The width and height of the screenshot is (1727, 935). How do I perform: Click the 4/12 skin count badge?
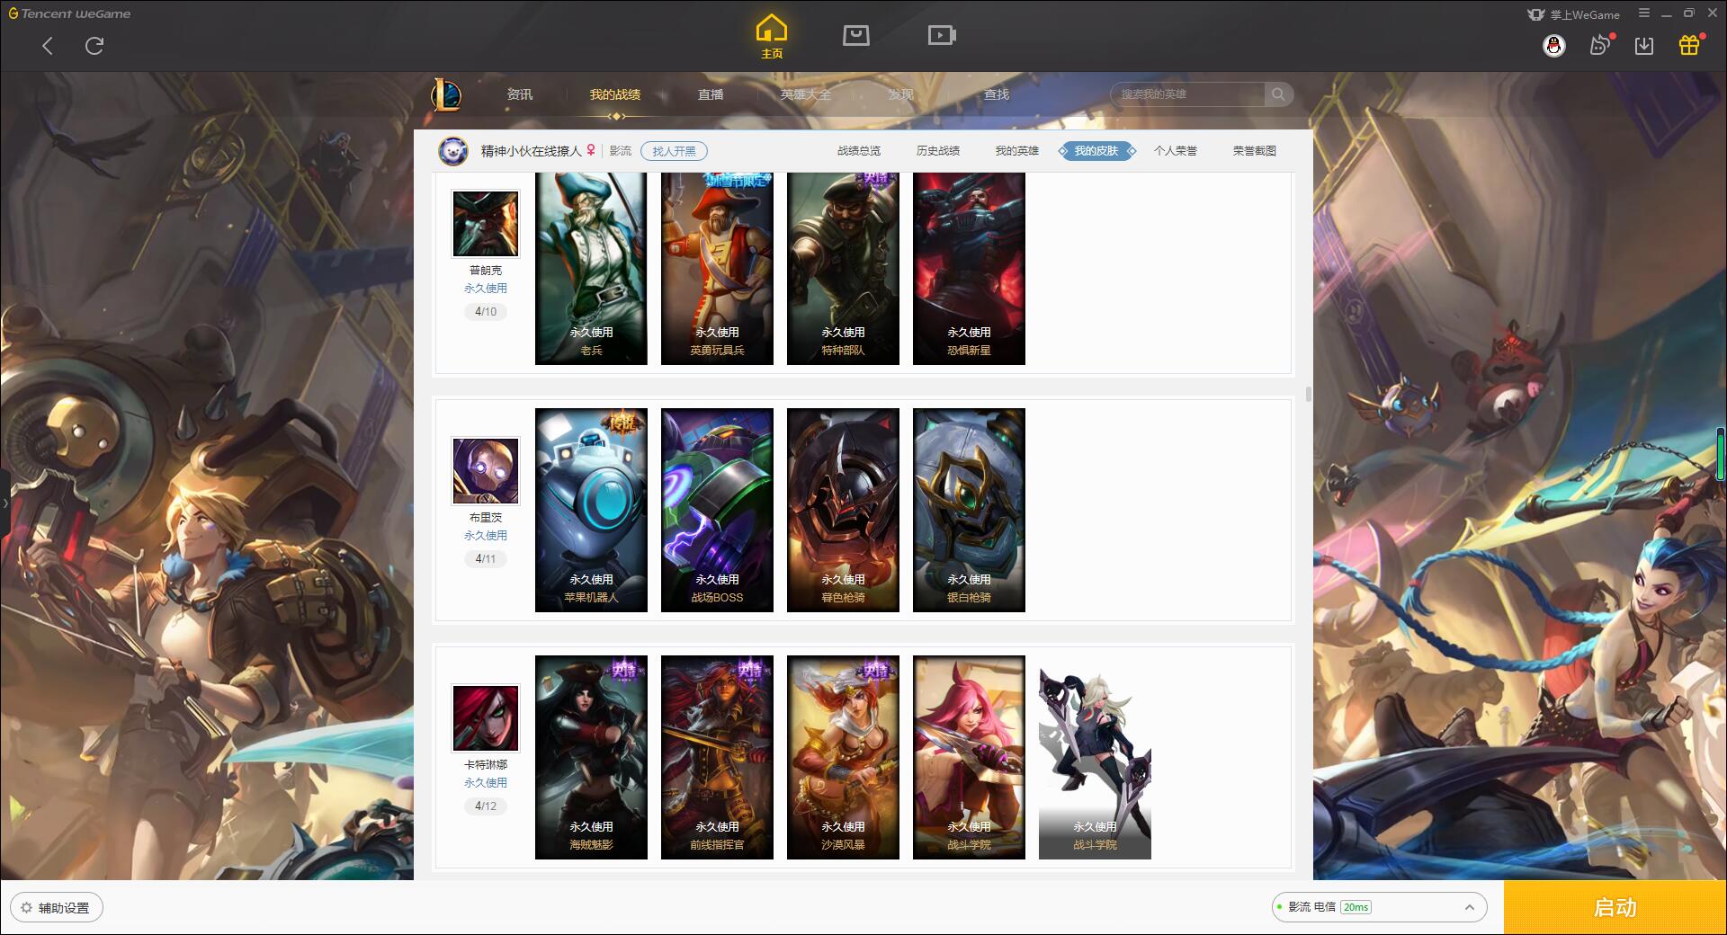(486, 806)
